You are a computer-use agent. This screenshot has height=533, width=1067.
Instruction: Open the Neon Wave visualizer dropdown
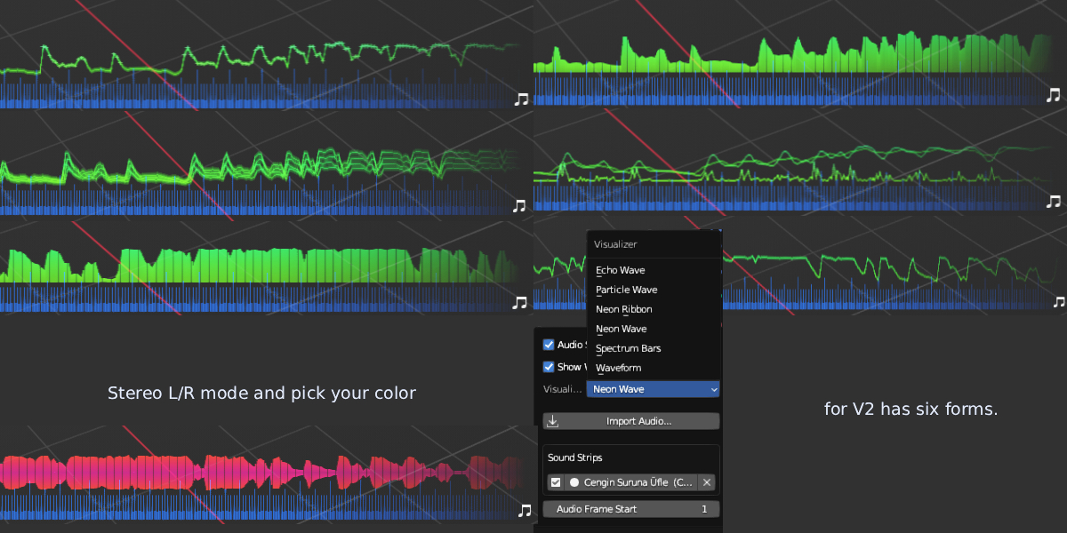click(653, 389)
